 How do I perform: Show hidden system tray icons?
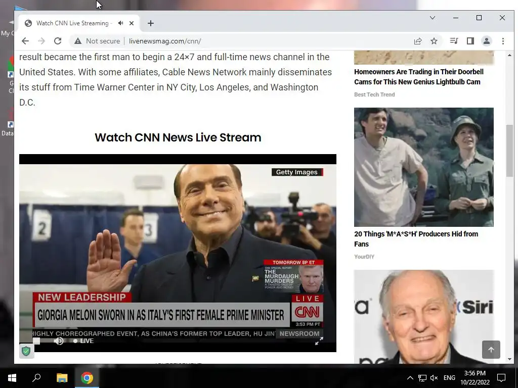[x=410, y=378]
